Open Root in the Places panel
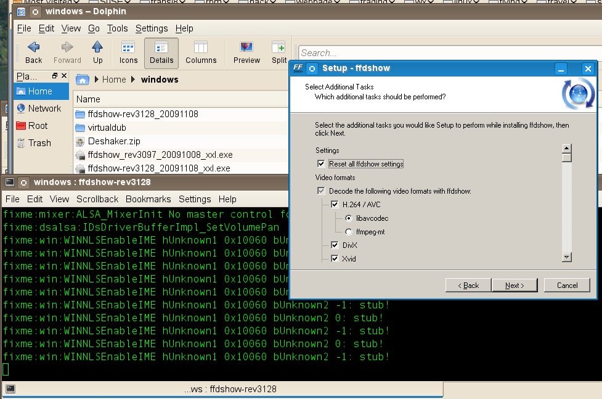Viewport: 602px width, 399px height. [x=32, y=126]
